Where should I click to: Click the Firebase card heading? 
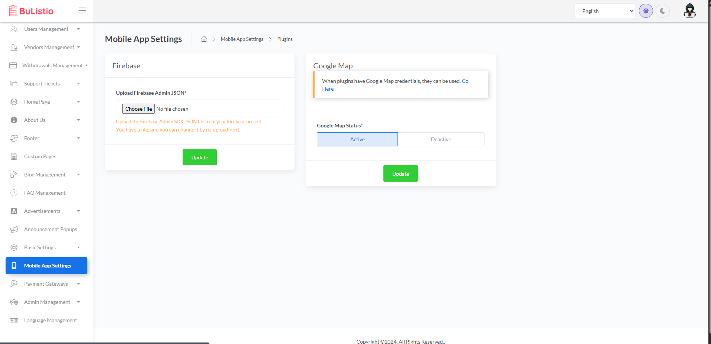(126, 66)
